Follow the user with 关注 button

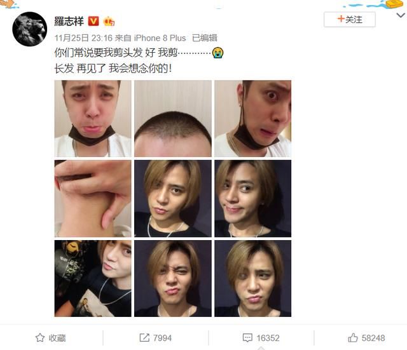point(349,20)
